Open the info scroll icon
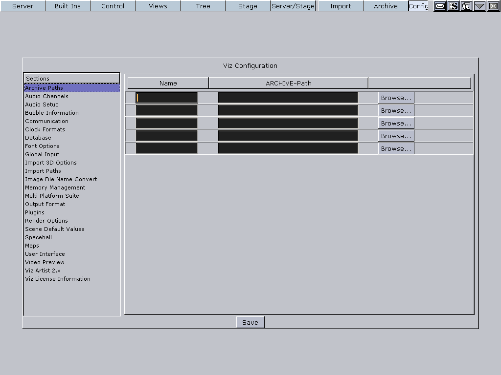The width and height of the screenshot is (501, 375). click(466, 6)
